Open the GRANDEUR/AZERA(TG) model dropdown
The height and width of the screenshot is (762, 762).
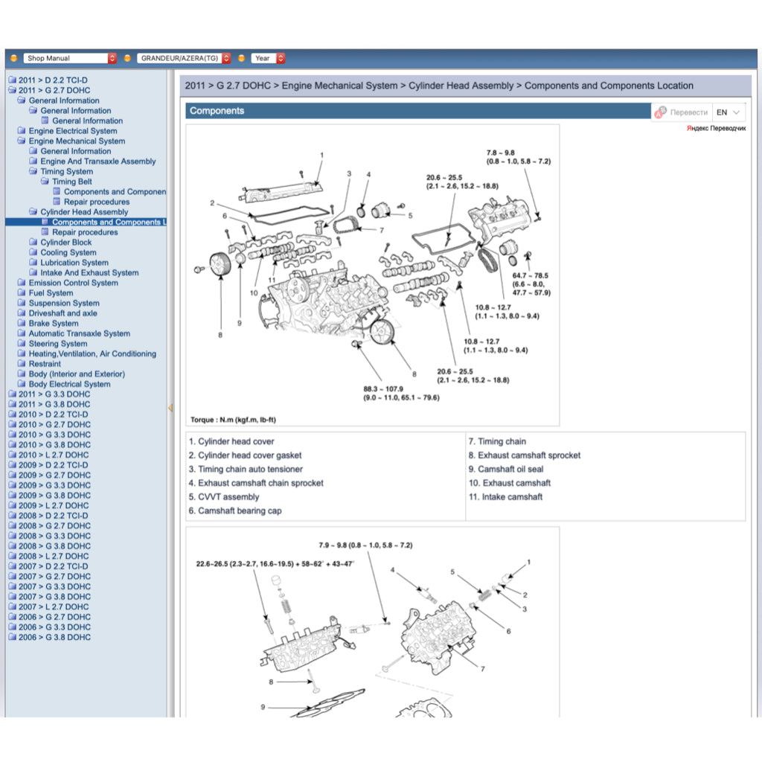tap(185, 58)
